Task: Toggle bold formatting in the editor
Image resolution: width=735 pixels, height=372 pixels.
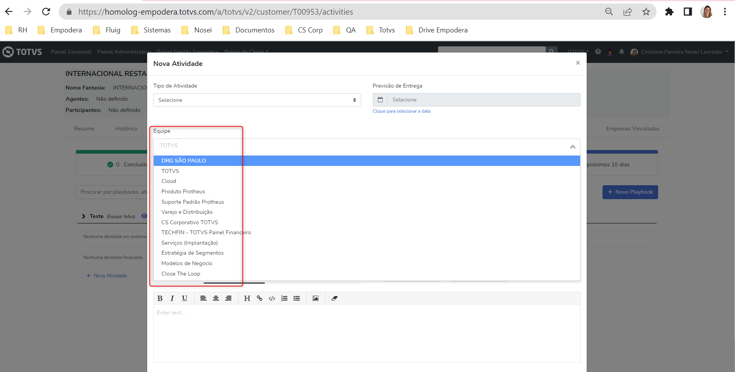Action: [x=160, y=298]
